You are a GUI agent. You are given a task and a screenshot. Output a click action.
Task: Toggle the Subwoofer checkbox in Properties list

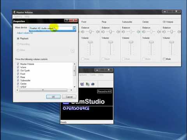click(18, 80)
